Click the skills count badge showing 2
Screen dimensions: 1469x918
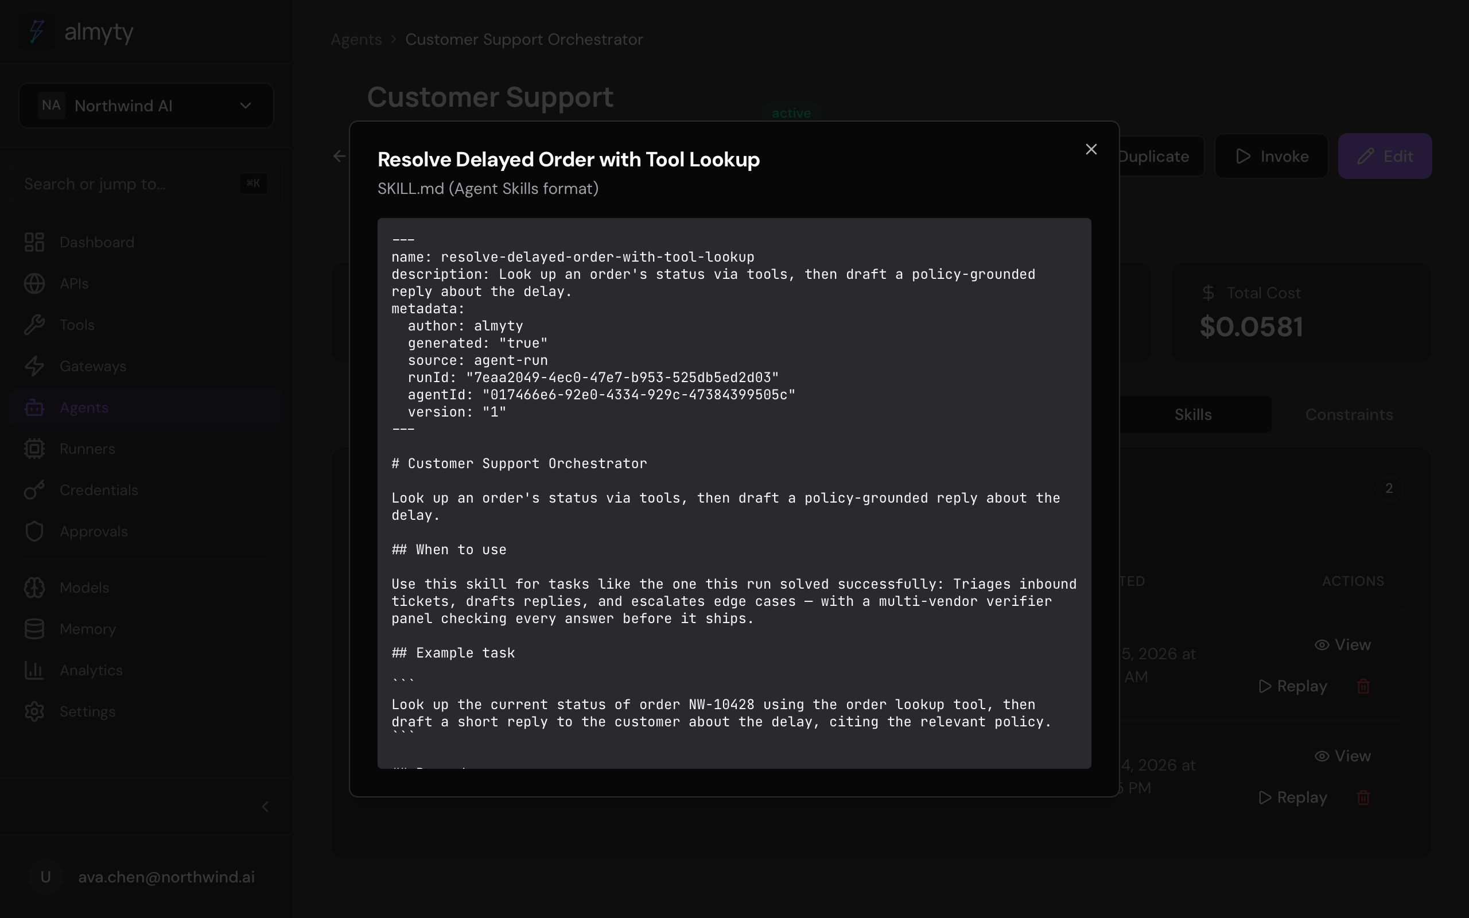[x=1389, y=488]
